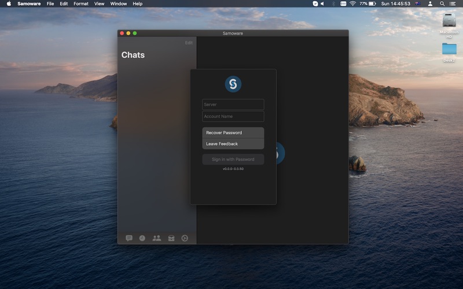Viewport: 463px width, 289px height.
Task: Minimize the Samoware window with yellow button
Action: click(x=128, y=33)
